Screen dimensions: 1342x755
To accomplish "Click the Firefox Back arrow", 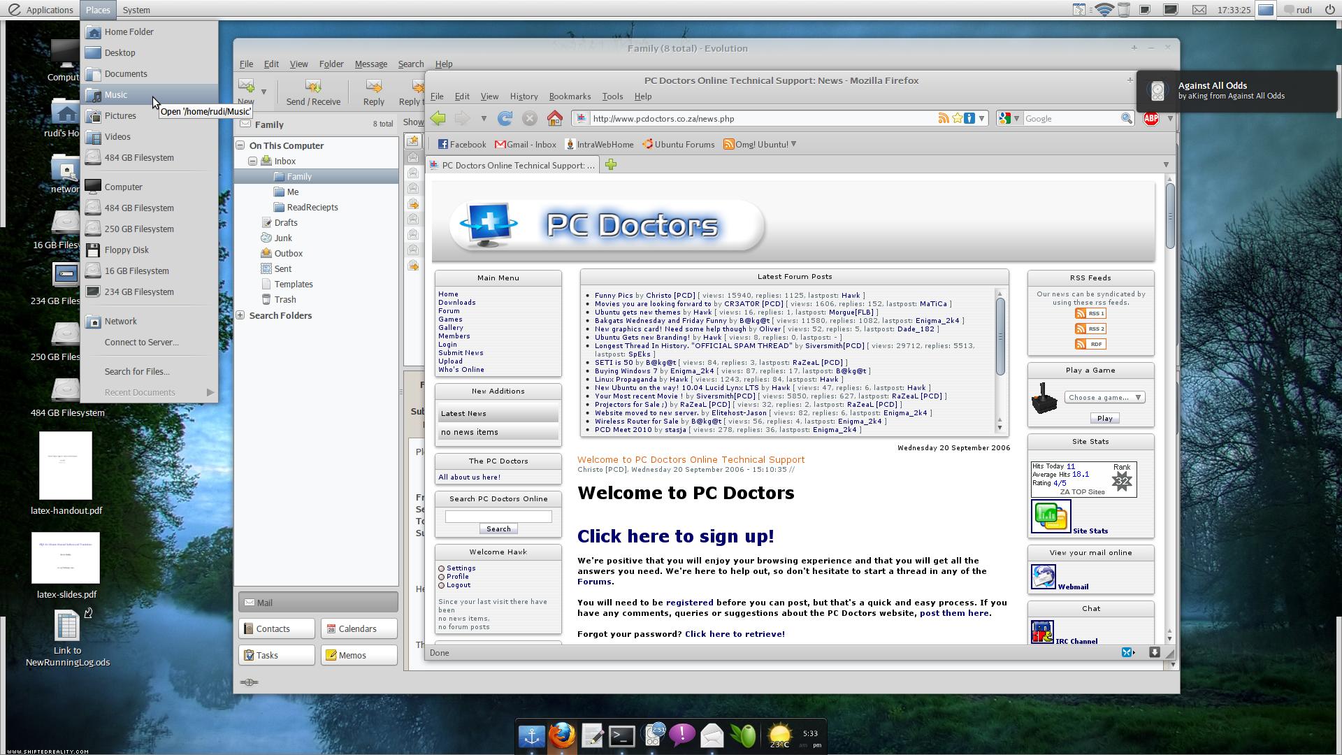I will coord(438,118).
